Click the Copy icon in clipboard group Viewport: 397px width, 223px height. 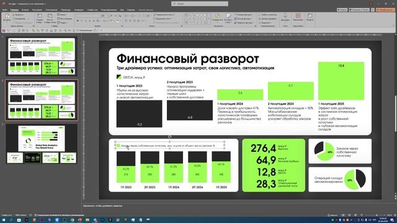(x=14, y=19)
